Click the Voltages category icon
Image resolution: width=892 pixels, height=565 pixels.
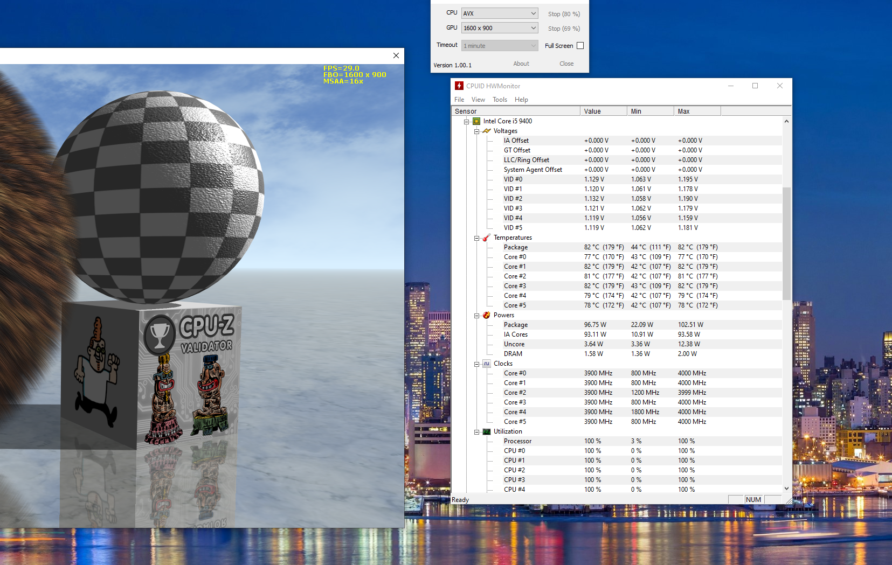[x=487, y=131]
